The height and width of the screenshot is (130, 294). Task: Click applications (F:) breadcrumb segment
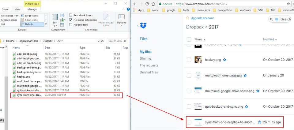(28, 41)
